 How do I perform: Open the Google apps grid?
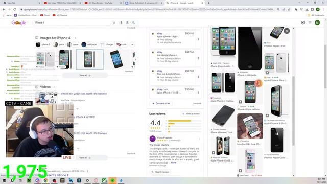pyautogui.click(x=310, y=22)
